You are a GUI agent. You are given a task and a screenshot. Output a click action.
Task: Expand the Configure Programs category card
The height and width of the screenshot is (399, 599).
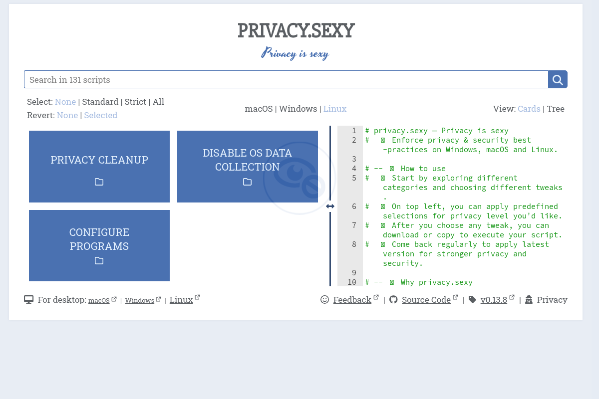(x=99, y=239)
